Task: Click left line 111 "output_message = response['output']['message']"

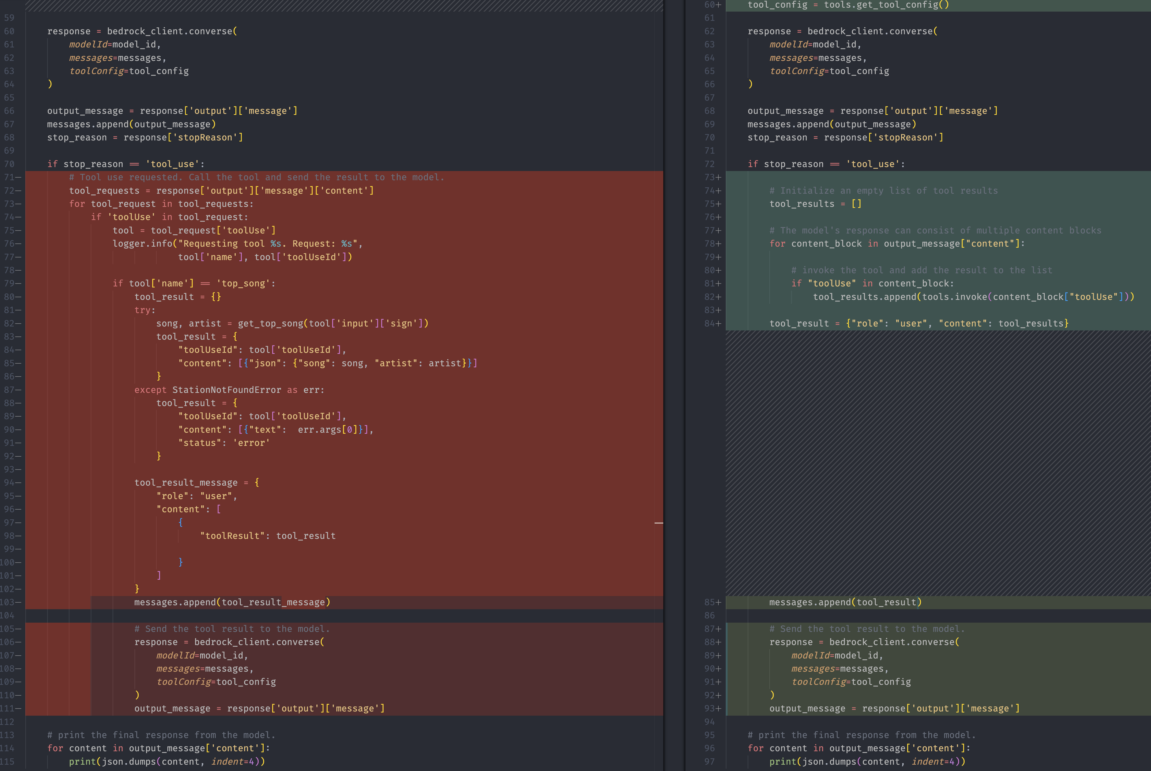Action: pyautogui.click(x=260, y=709)
